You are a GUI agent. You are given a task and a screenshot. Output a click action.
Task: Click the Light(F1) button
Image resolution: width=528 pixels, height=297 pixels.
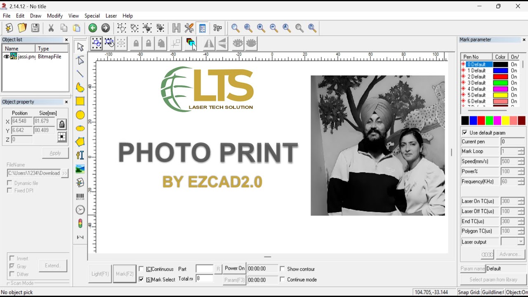point(100,274)
